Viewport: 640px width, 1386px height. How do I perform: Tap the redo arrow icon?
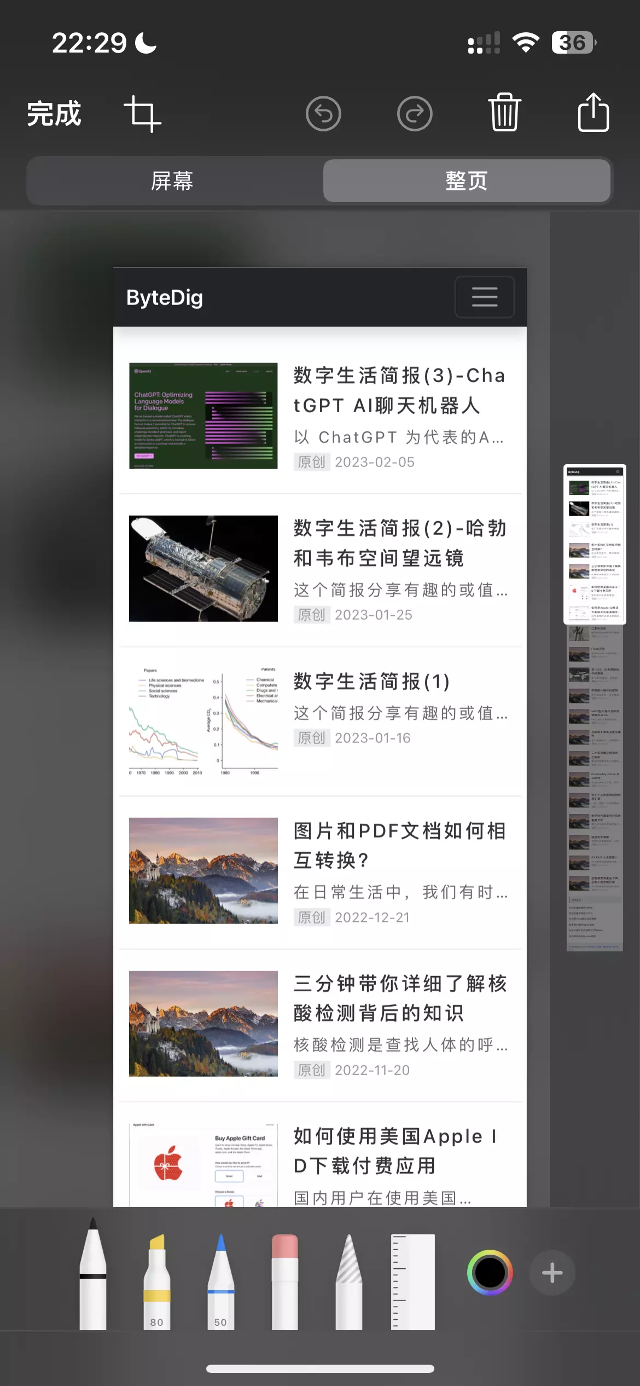(415, 114)
